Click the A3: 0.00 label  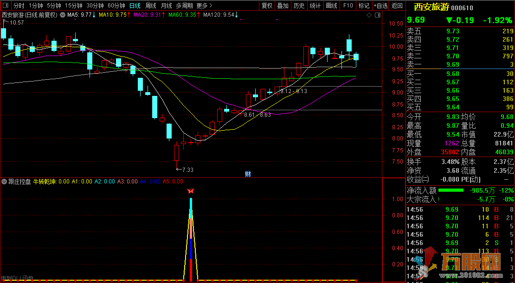click(x=128, y=182)
